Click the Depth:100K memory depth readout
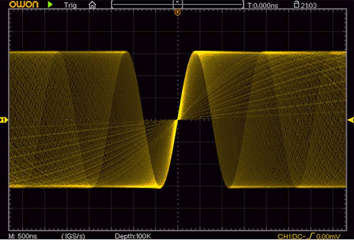354x240 pixels. 133,236
